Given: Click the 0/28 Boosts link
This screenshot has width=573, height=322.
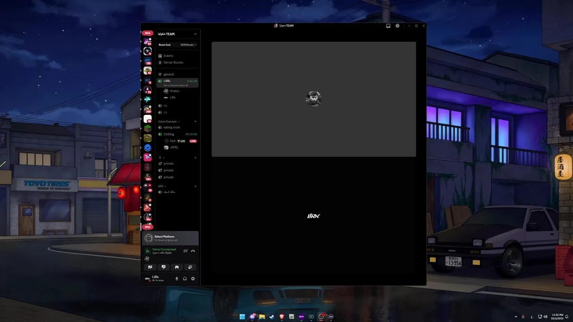Looking at the screenshot, I should click(188, 45).
